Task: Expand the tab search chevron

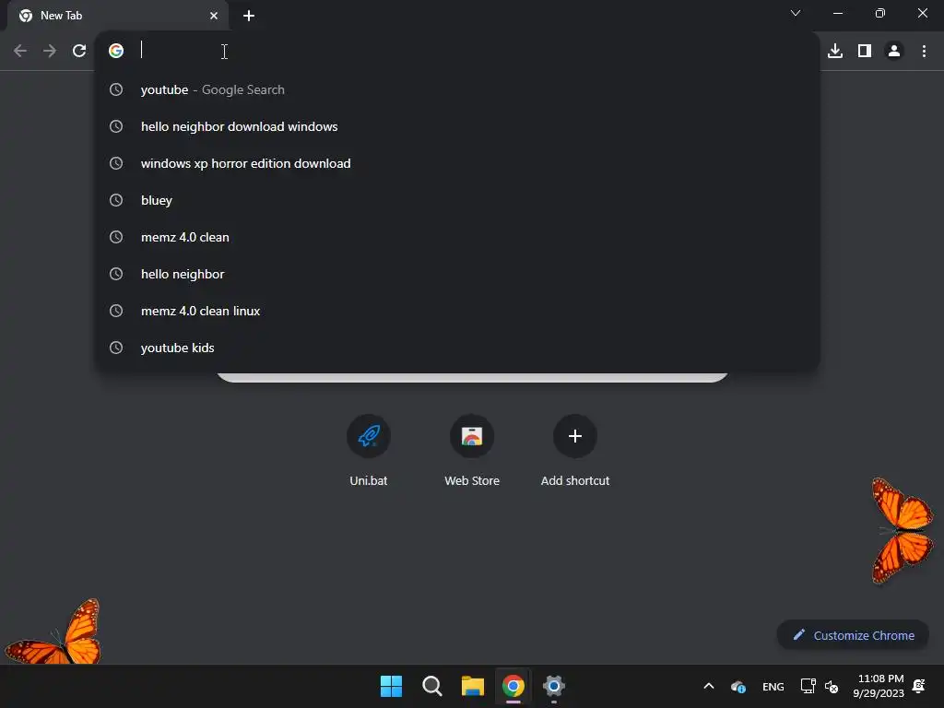Action: point(796,13)
